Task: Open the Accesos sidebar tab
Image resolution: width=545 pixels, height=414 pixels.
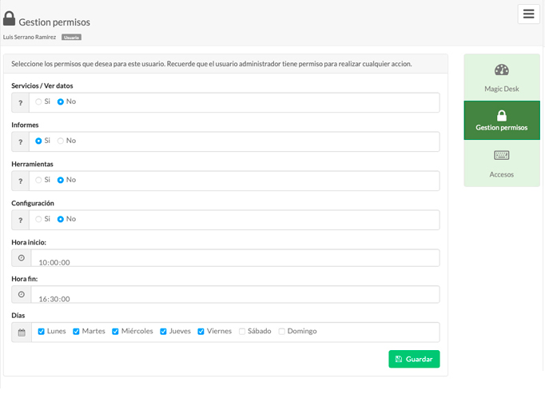Action: point(501,165)
